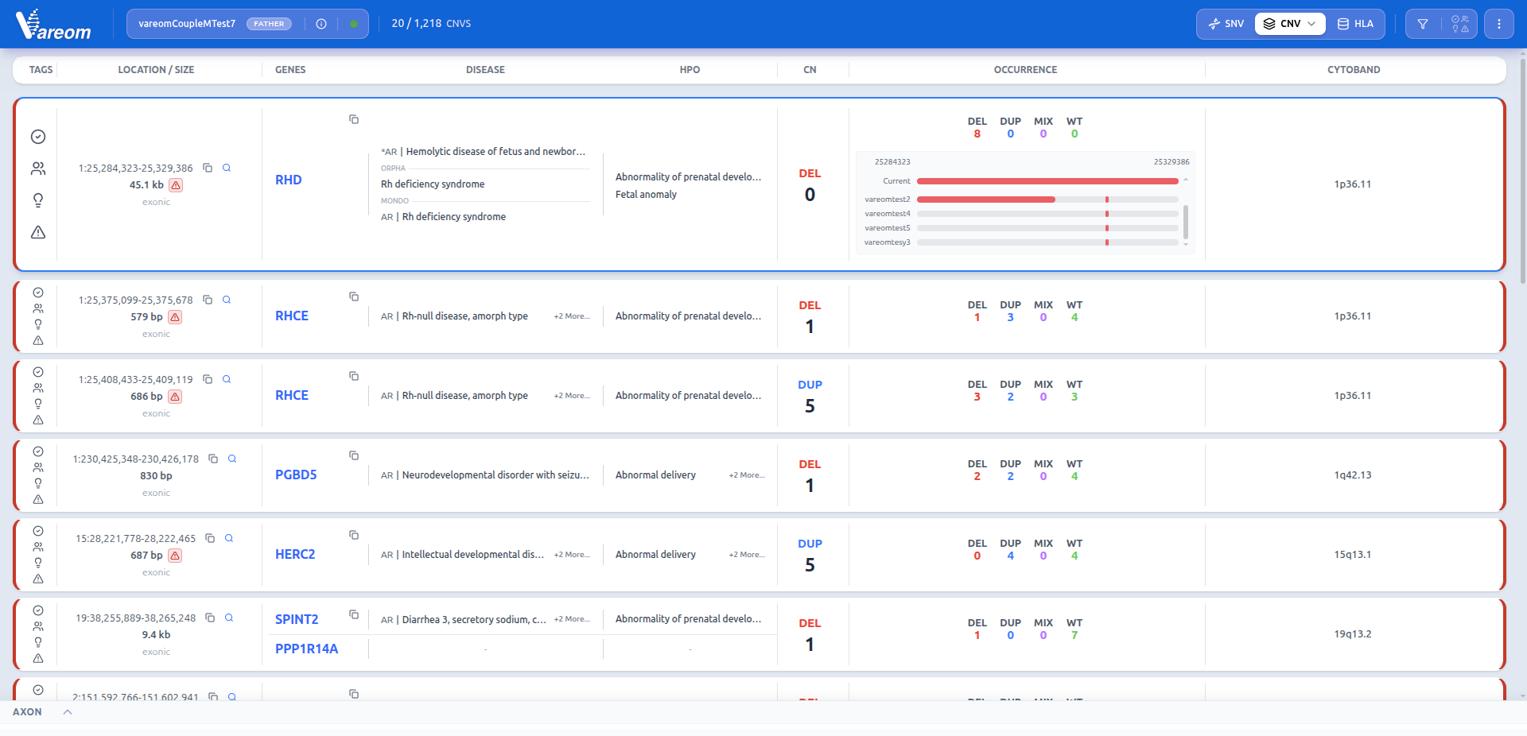Toggle check mark on 2:151,592,766 row
This screenshot has height=736, width=1527.
click(38, 690)
